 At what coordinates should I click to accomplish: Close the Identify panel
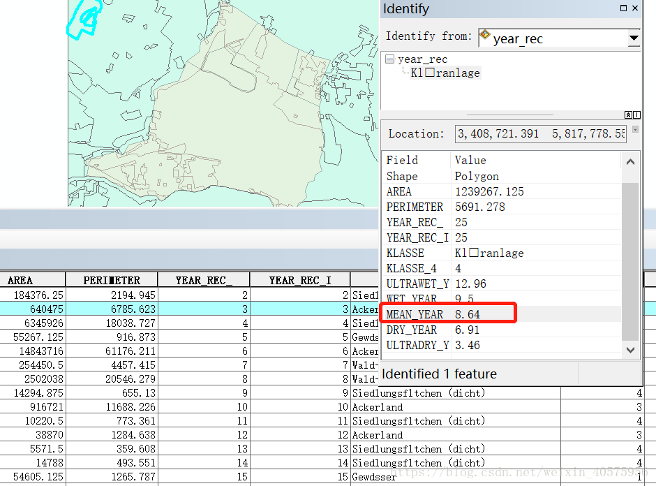click(x=635, y=8)
